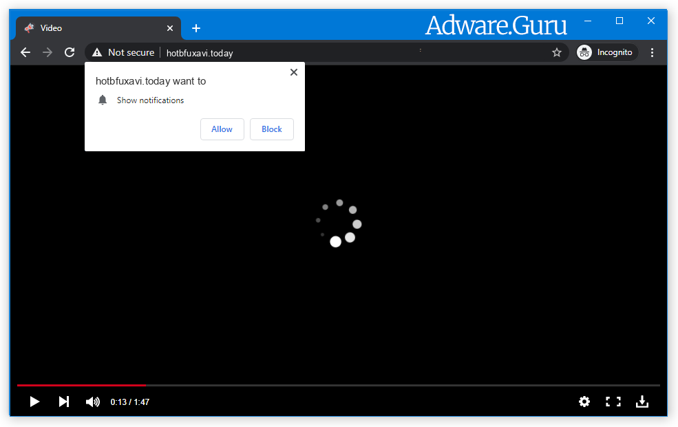678x427 pixels.
Task: Click the notification bell in the permission prompt
Action: click(103, 100)
